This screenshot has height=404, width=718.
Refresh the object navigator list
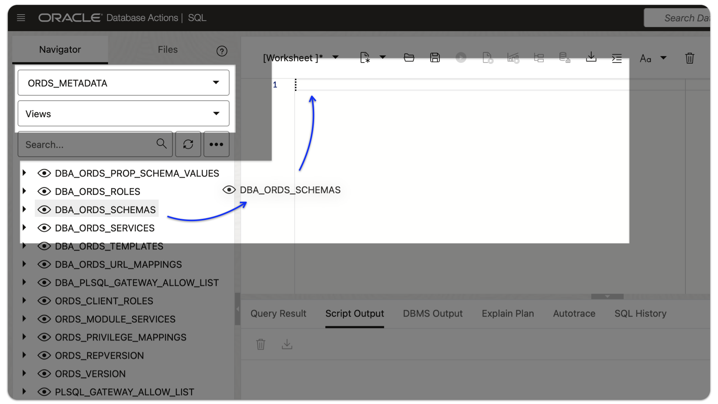click(x=188, y=144)
